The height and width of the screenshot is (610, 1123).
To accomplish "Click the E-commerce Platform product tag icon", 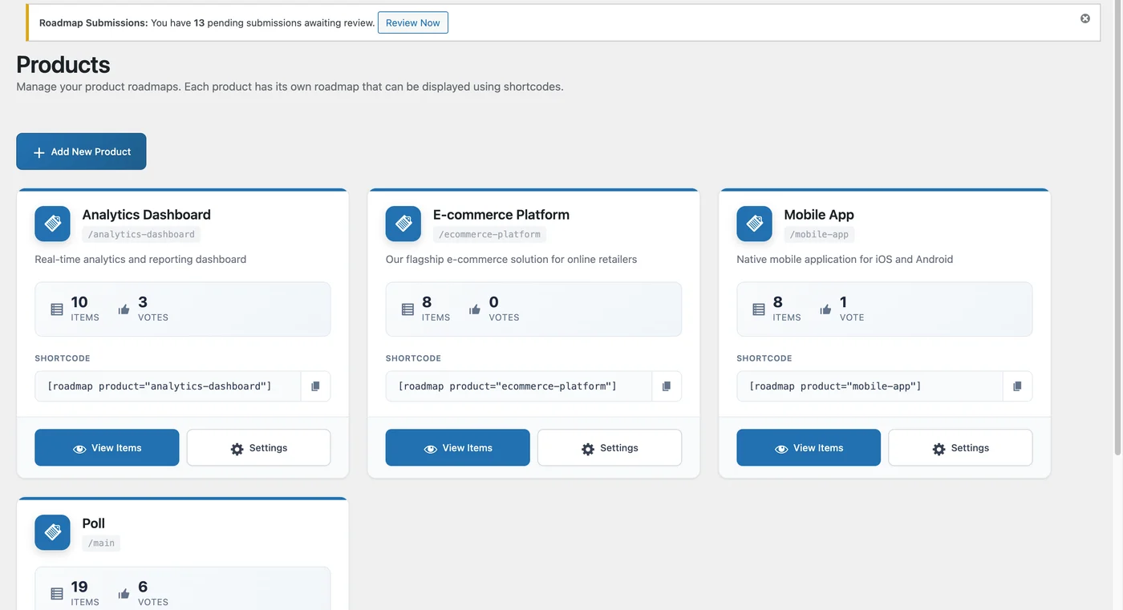I will pyautogui.click(x=403, y=224).
